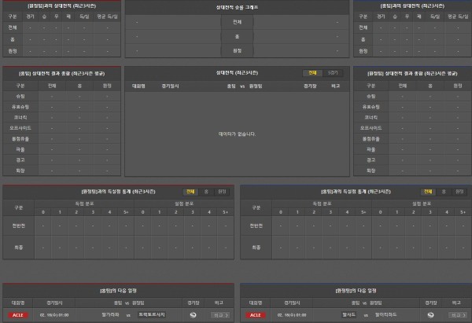This screenshot has height=323, width=472.
Task: Switch away team goal stats to 홈
Action: pos(444,191)
